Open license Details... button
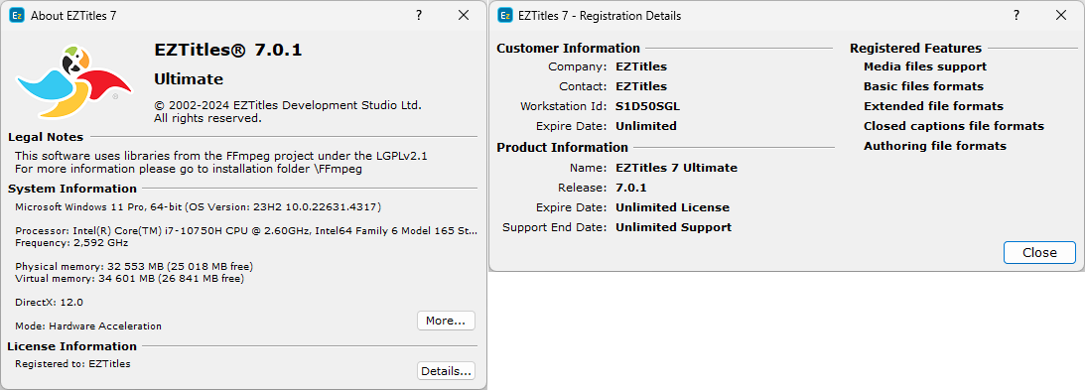Screen dimensions: 1085x390 (446, 370)
